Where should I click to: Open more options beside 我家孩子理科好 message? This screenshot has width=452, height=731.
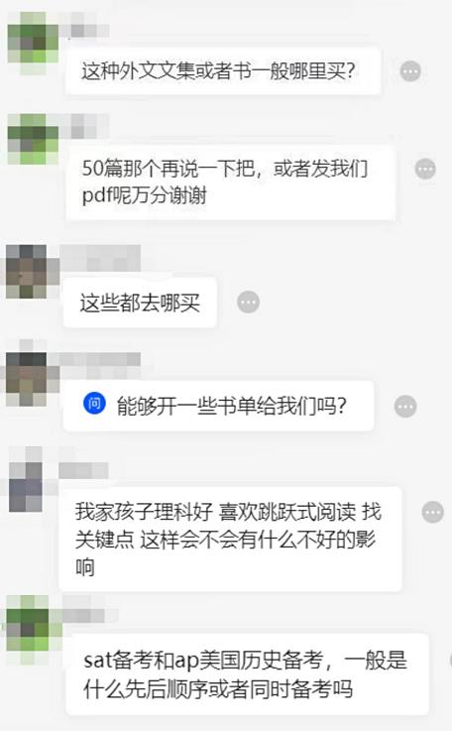(x=432, y=513)
